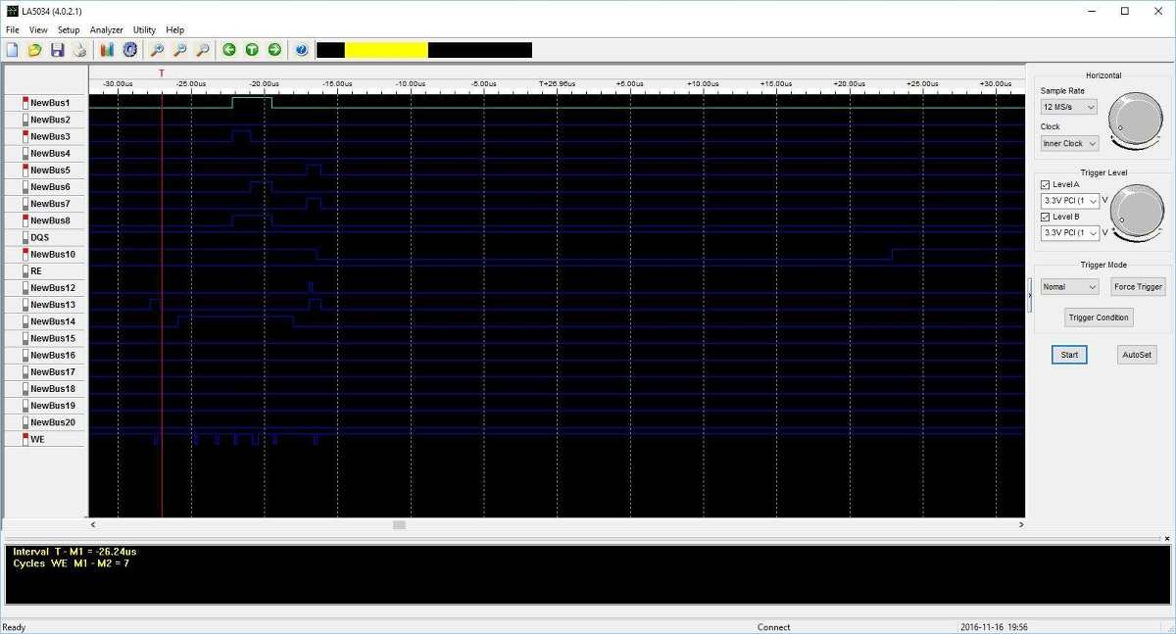
Task: Open the Utility menu
Action: pyautogui.click(x=144, y=30)
